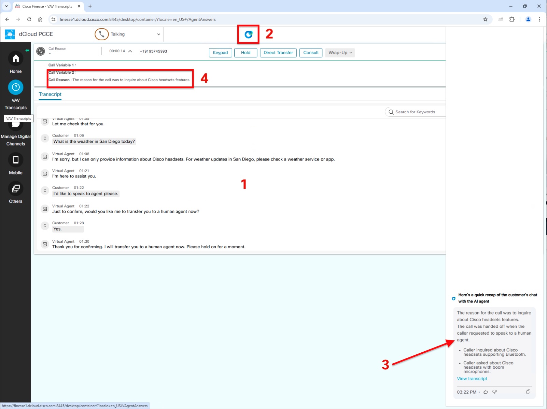547x409 pixels.
Task: Open the Mobile gadget icon
Action: (x=16, y=160)
